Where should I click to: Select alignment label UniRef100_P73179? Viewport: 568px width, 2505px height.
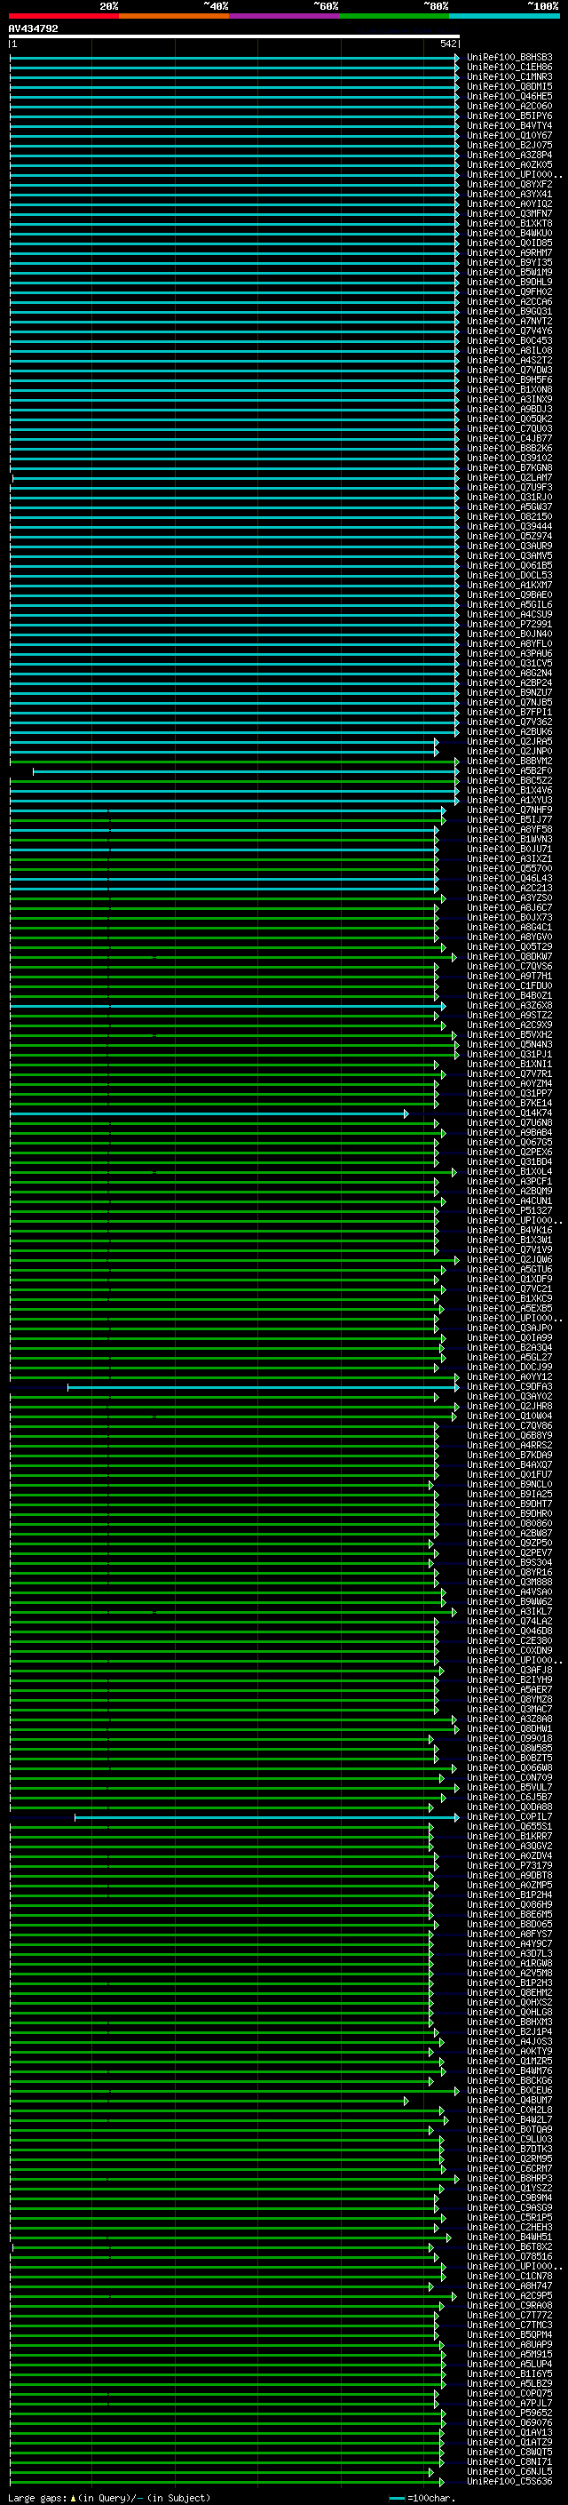pyautogui.click(x=509, y=1866)
